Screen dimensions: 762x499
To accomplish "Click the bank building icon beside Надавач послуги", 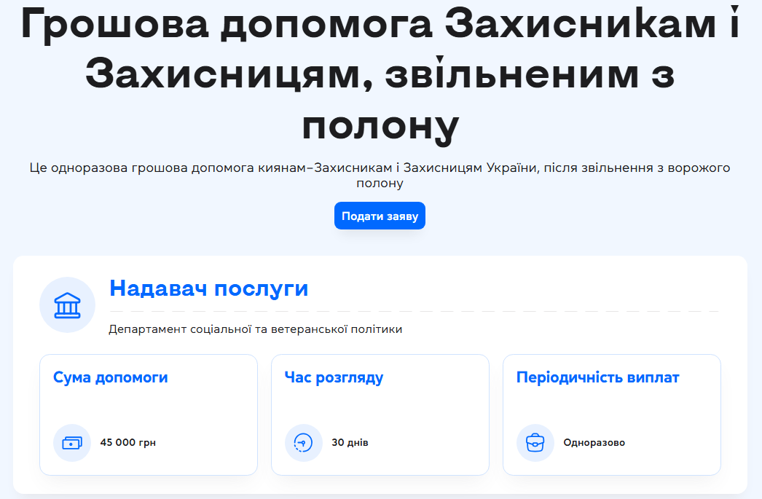I will pos(67,304).
